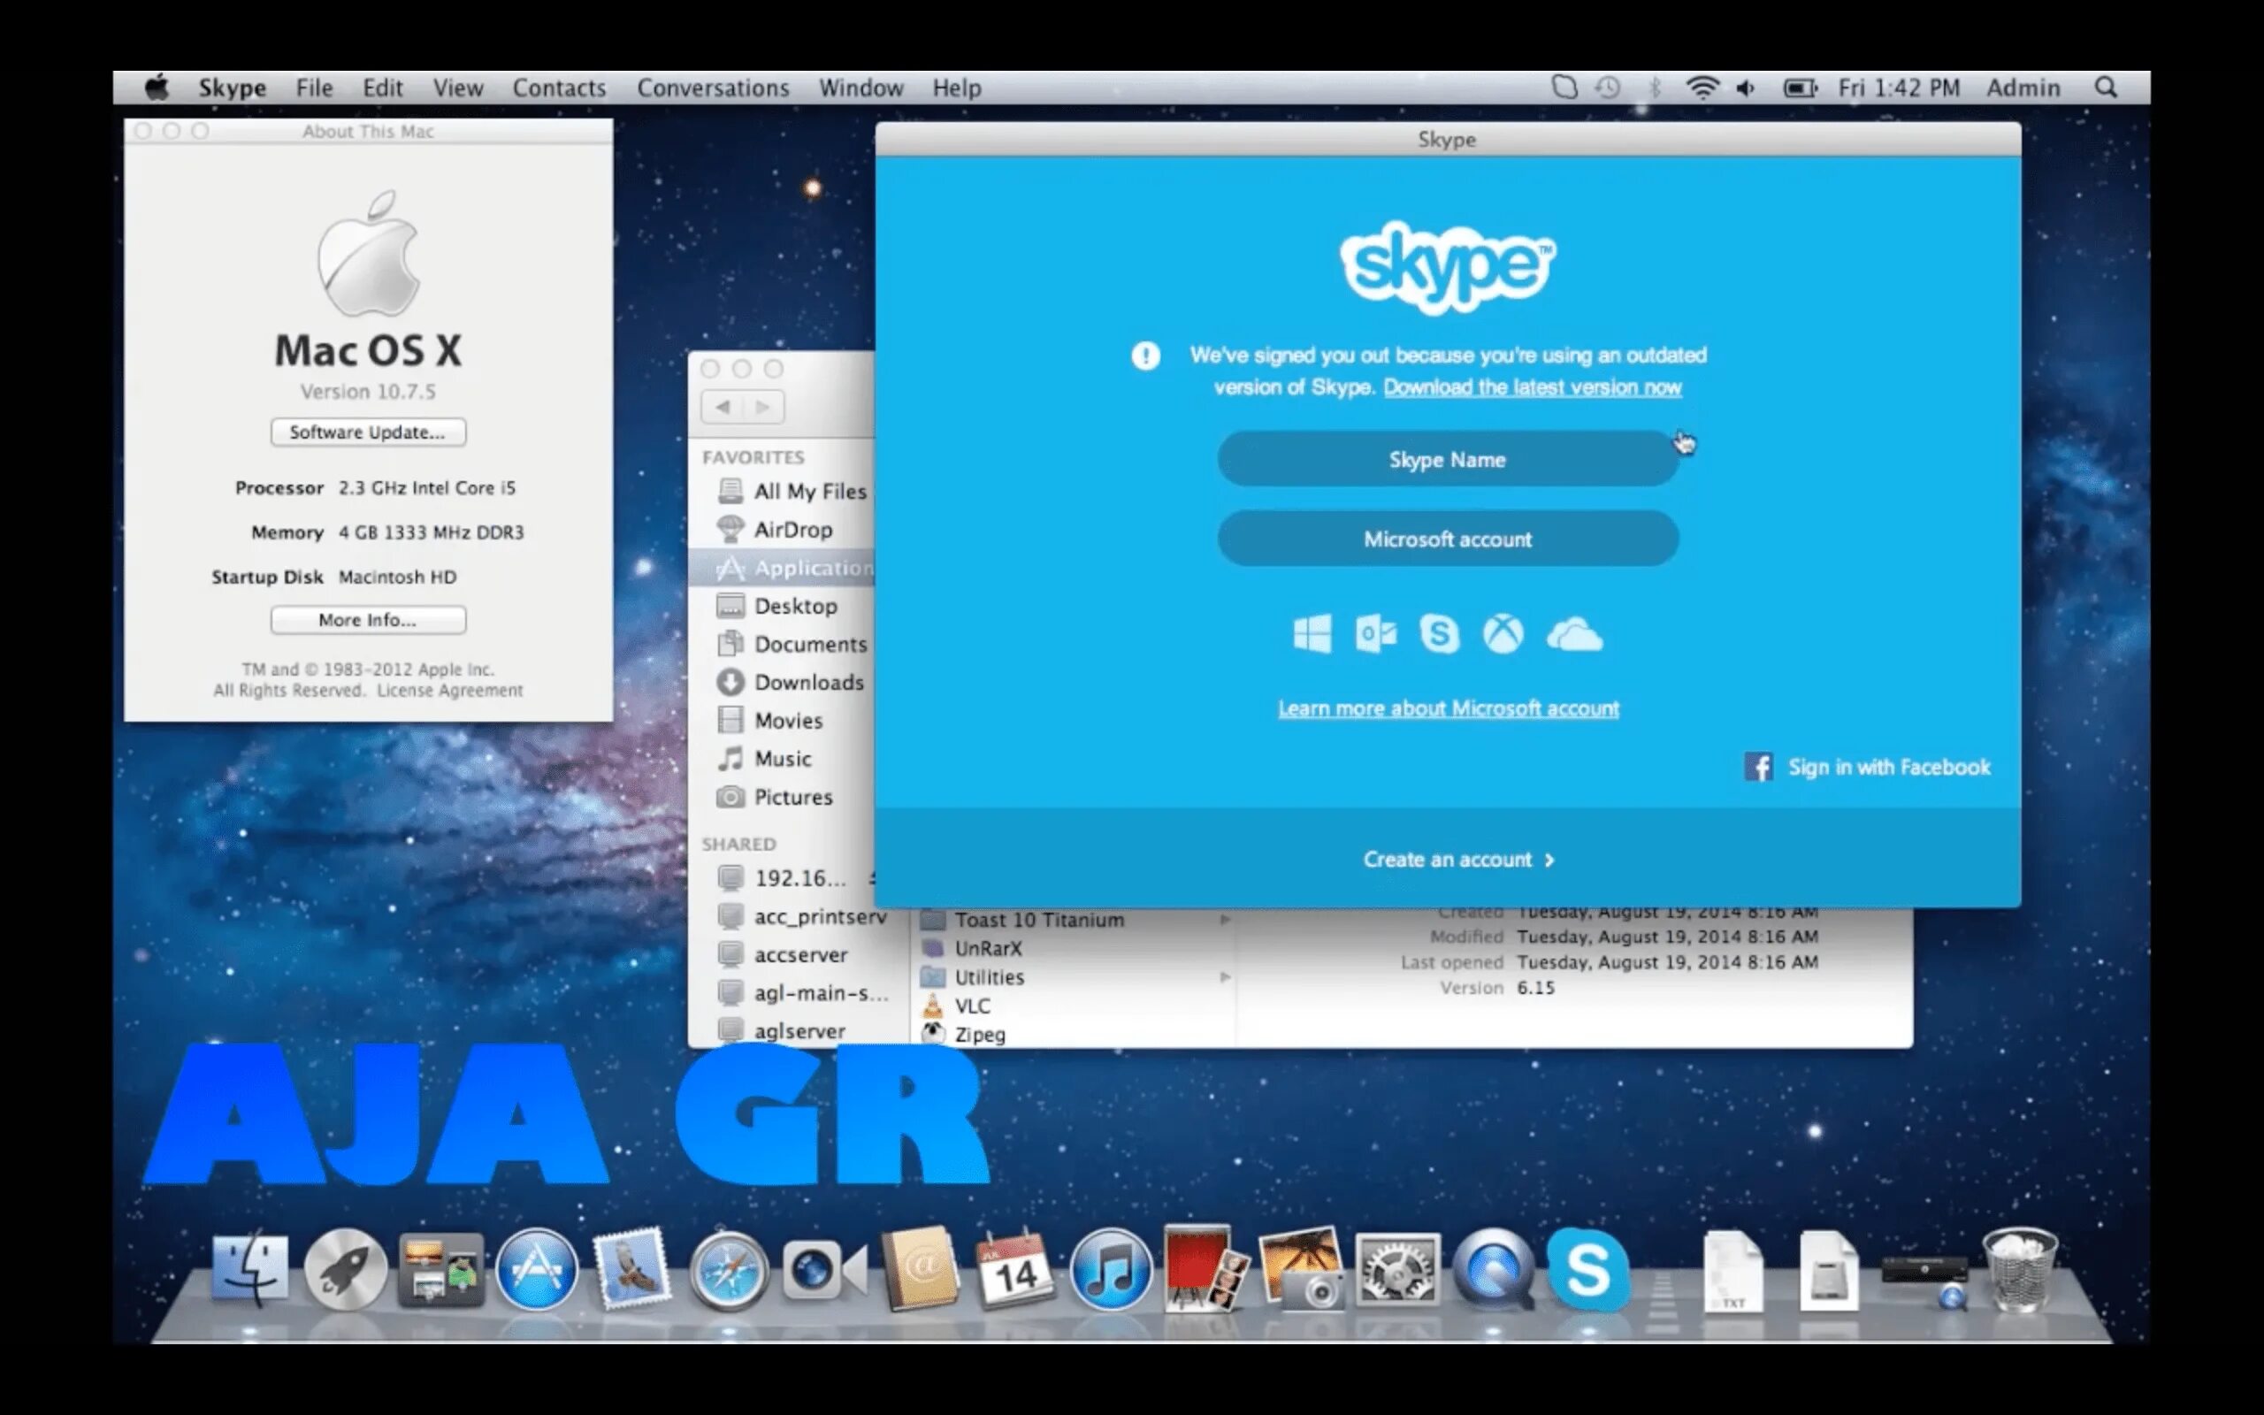Open System Preferences gear in dock
The width and height of the screenshot is (2264, 1415).
tap(1397, 1271)
